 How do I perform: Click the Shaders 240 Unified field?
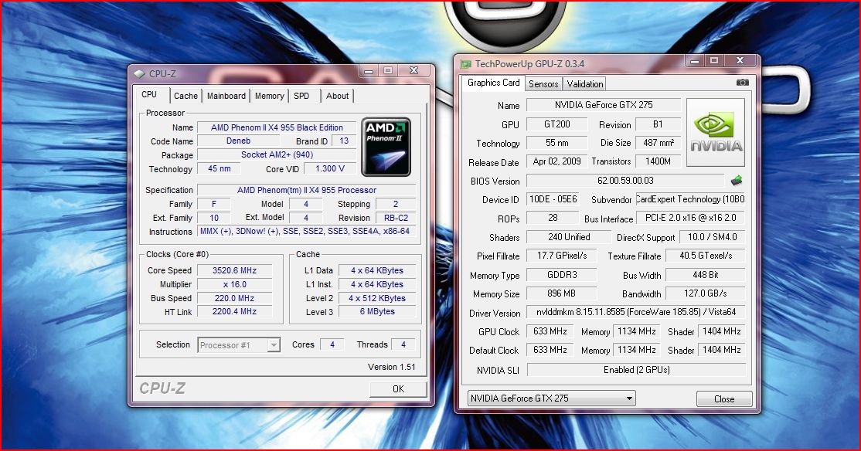point(568,237)
